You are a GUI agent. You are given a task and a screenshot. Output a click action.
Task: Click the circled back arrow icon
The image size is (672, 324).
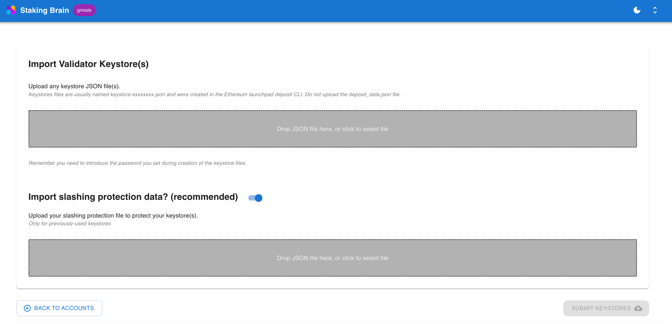27,308
